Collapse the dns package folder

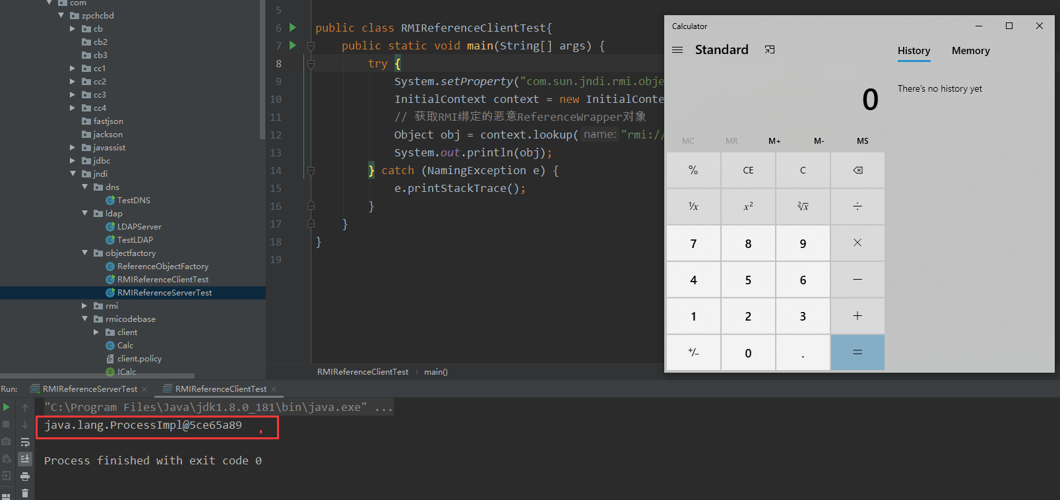coord(84,187)
